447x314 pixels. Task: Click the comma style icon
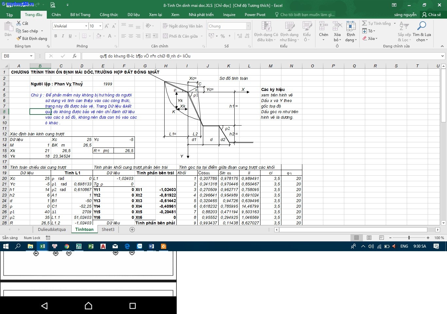(x=230, y=36)
